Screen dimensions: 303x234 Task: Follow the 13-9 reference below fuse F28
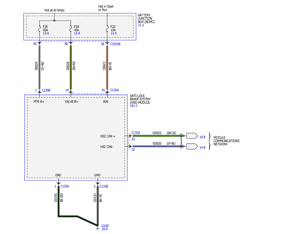pos(77,33)
